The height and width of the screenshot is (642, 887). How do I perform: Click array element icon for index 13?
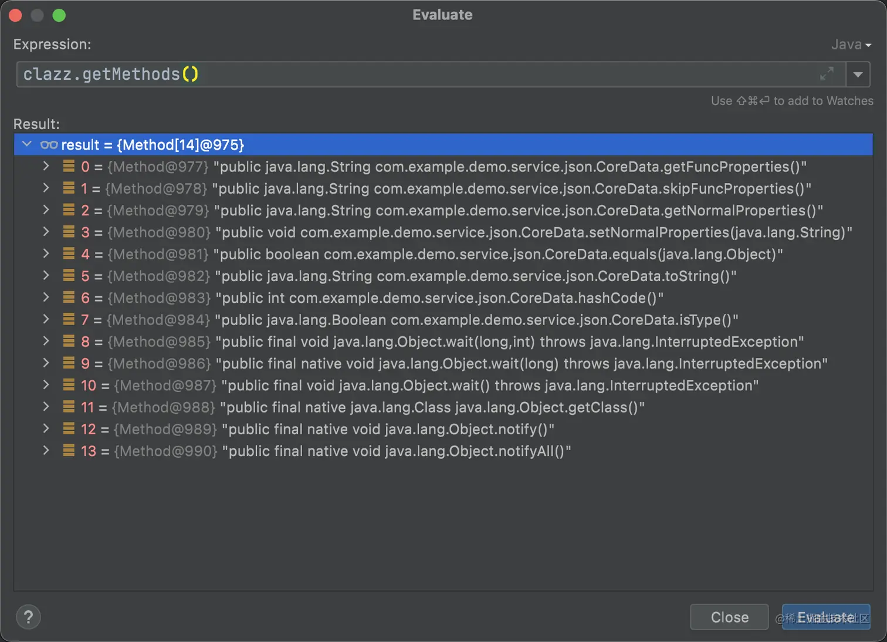coord(69,451)
